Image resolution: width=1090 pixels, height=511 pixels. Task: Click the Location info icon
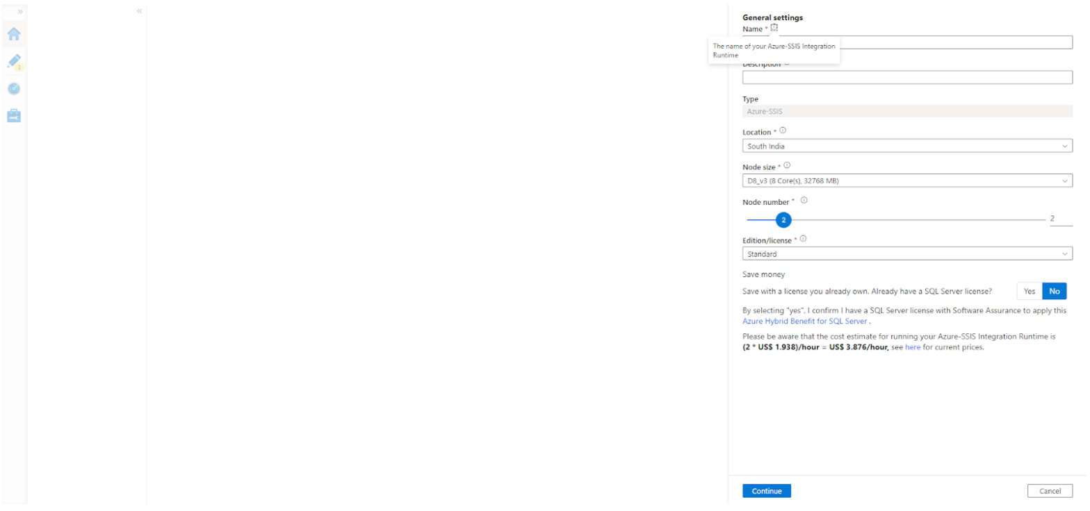[783, 131]
